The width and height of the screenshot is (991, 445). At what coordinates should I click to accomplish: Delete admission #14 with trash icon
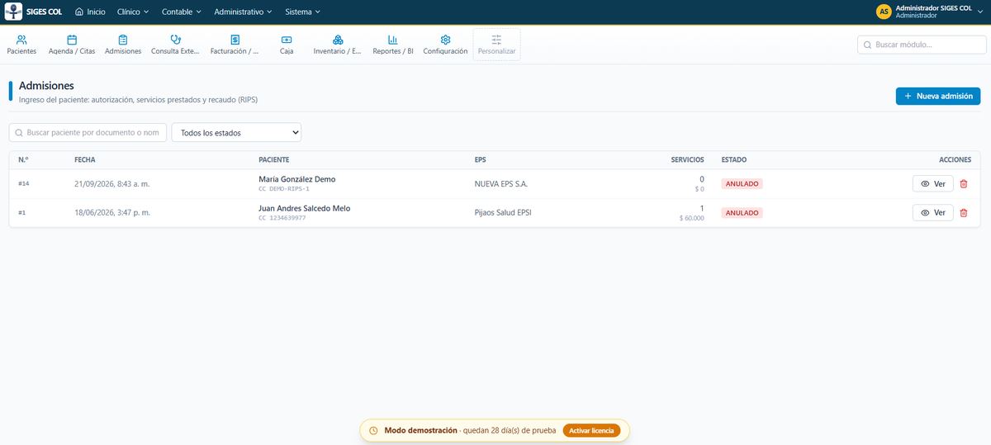(x=963, y=184)
